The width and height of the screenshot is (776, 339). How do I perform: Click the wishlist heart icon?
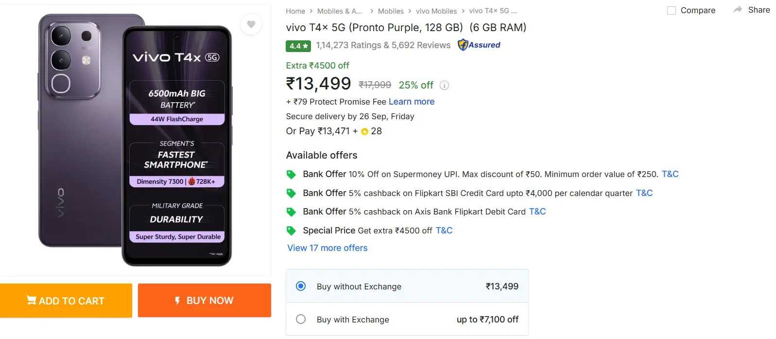tap(251, 24)
